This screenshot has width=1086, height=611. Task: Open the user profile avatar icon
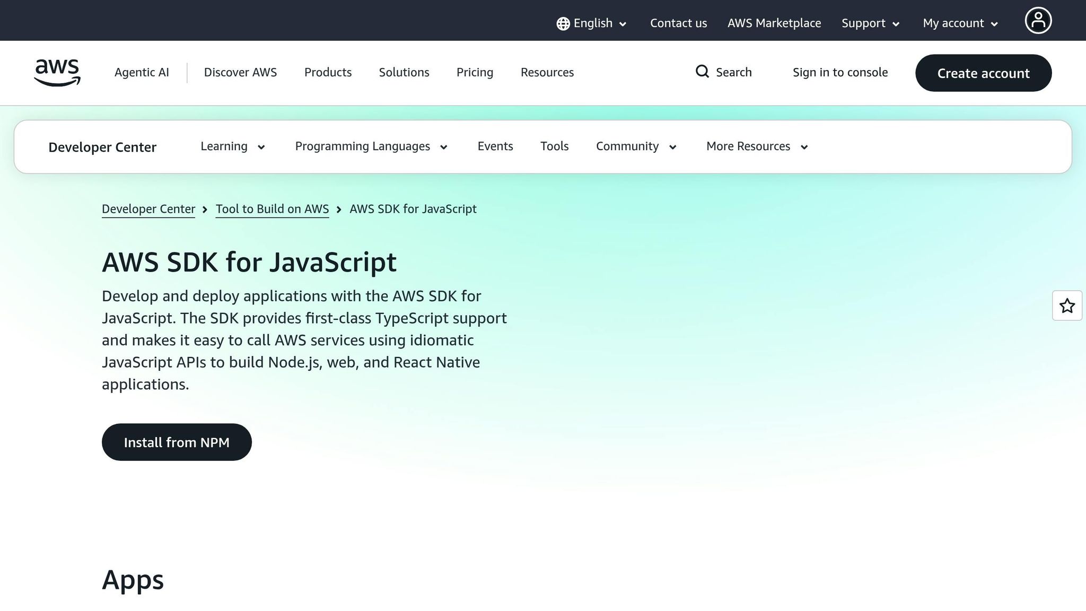click(x=1038, y=21)
